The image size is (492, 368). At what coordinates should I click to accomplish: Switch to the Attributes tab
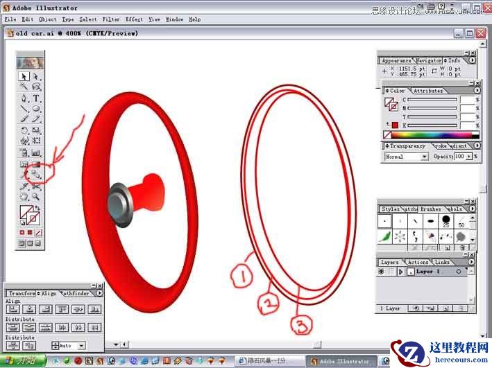(x=428, y=91)
